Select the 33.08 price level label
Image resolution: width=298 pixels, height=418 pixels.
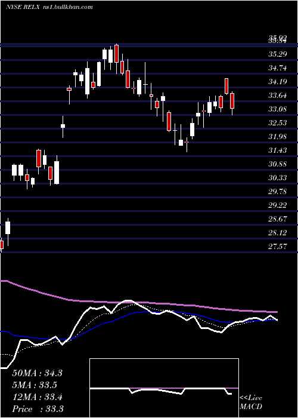click(278, 109)
